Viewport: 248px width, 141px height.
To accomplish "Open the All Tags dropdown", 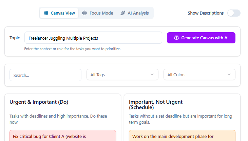I will pos(122,75).
